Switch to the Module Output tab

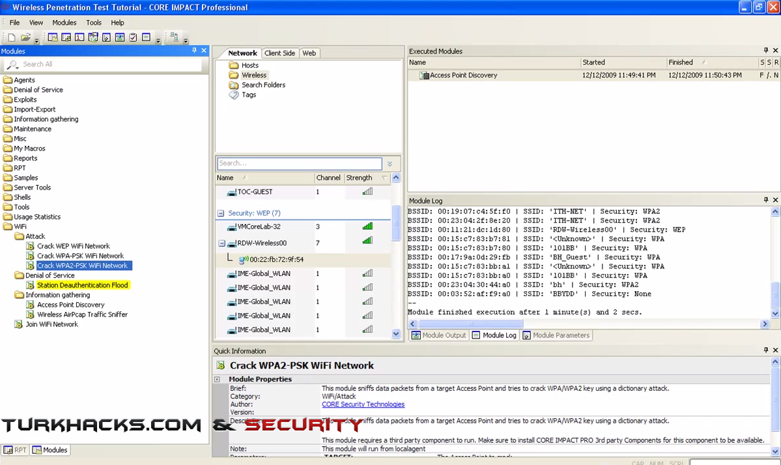[439, 335]
